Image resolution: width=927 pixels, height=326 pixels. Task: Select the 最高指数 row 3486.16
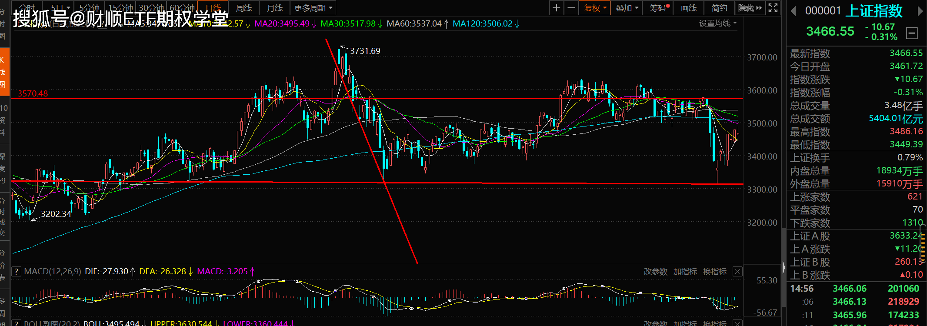pos(856,132)
